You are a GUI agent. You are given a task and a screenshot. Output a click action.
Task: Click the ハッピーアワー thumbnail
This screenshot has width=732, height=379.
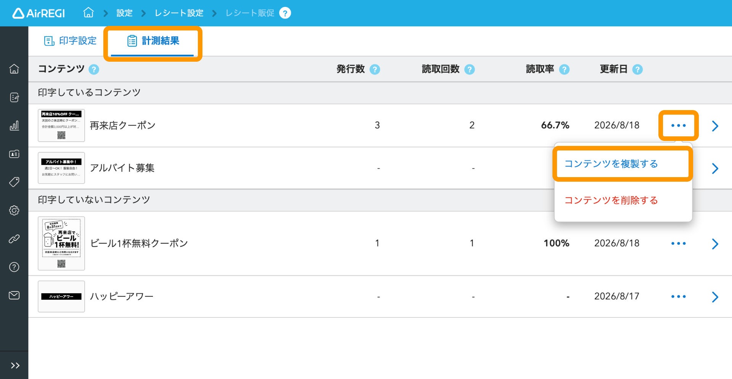[61, 296]
